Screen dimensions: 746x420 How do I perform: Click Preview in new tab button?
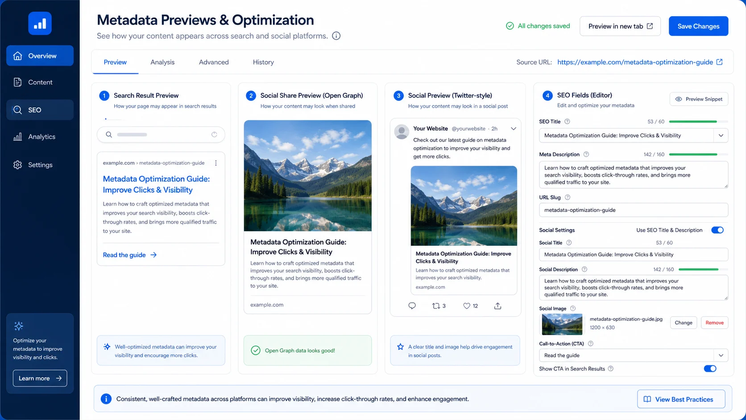pyautogui.click(x=620, y=26)
